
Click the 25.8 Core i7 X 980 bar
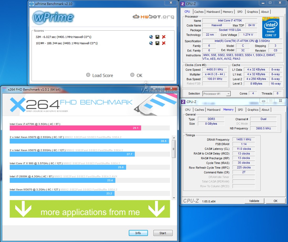(x=68, y=167)
